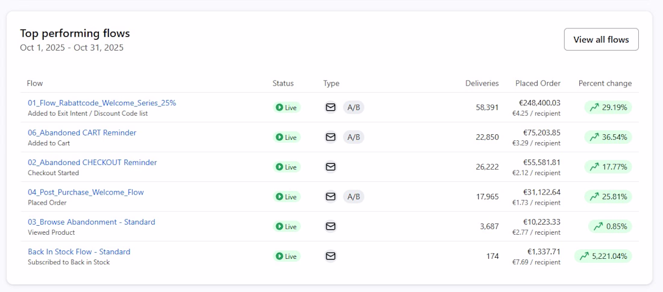This screenshot has height=292, width=663.
Task: Click the email icon for Back In Stock flow
Action: pyautogui.click(x=330, y=256)
